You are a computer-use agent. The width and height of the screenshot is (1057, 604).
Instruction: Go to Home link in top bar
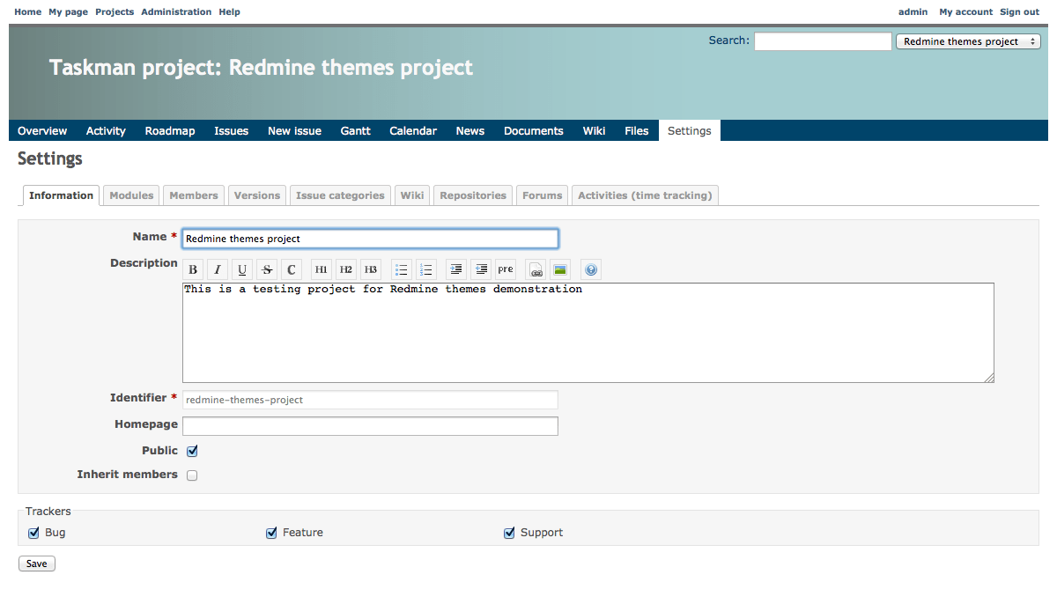coord(28,12)
